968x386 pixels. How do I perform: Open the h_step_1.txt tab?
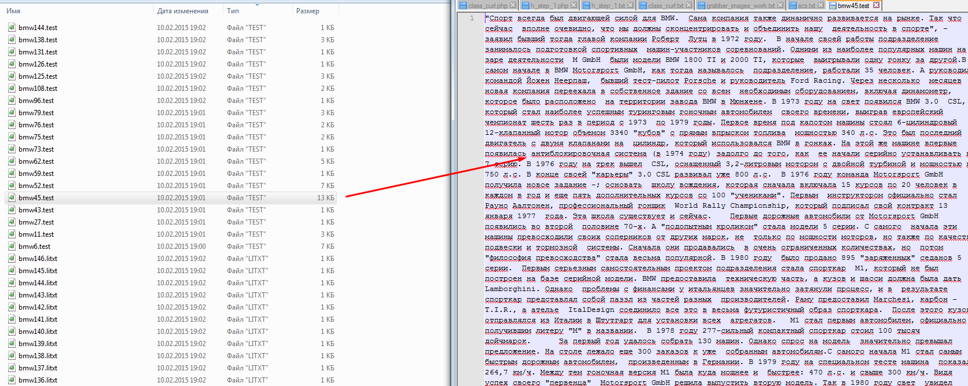[608, 5]
